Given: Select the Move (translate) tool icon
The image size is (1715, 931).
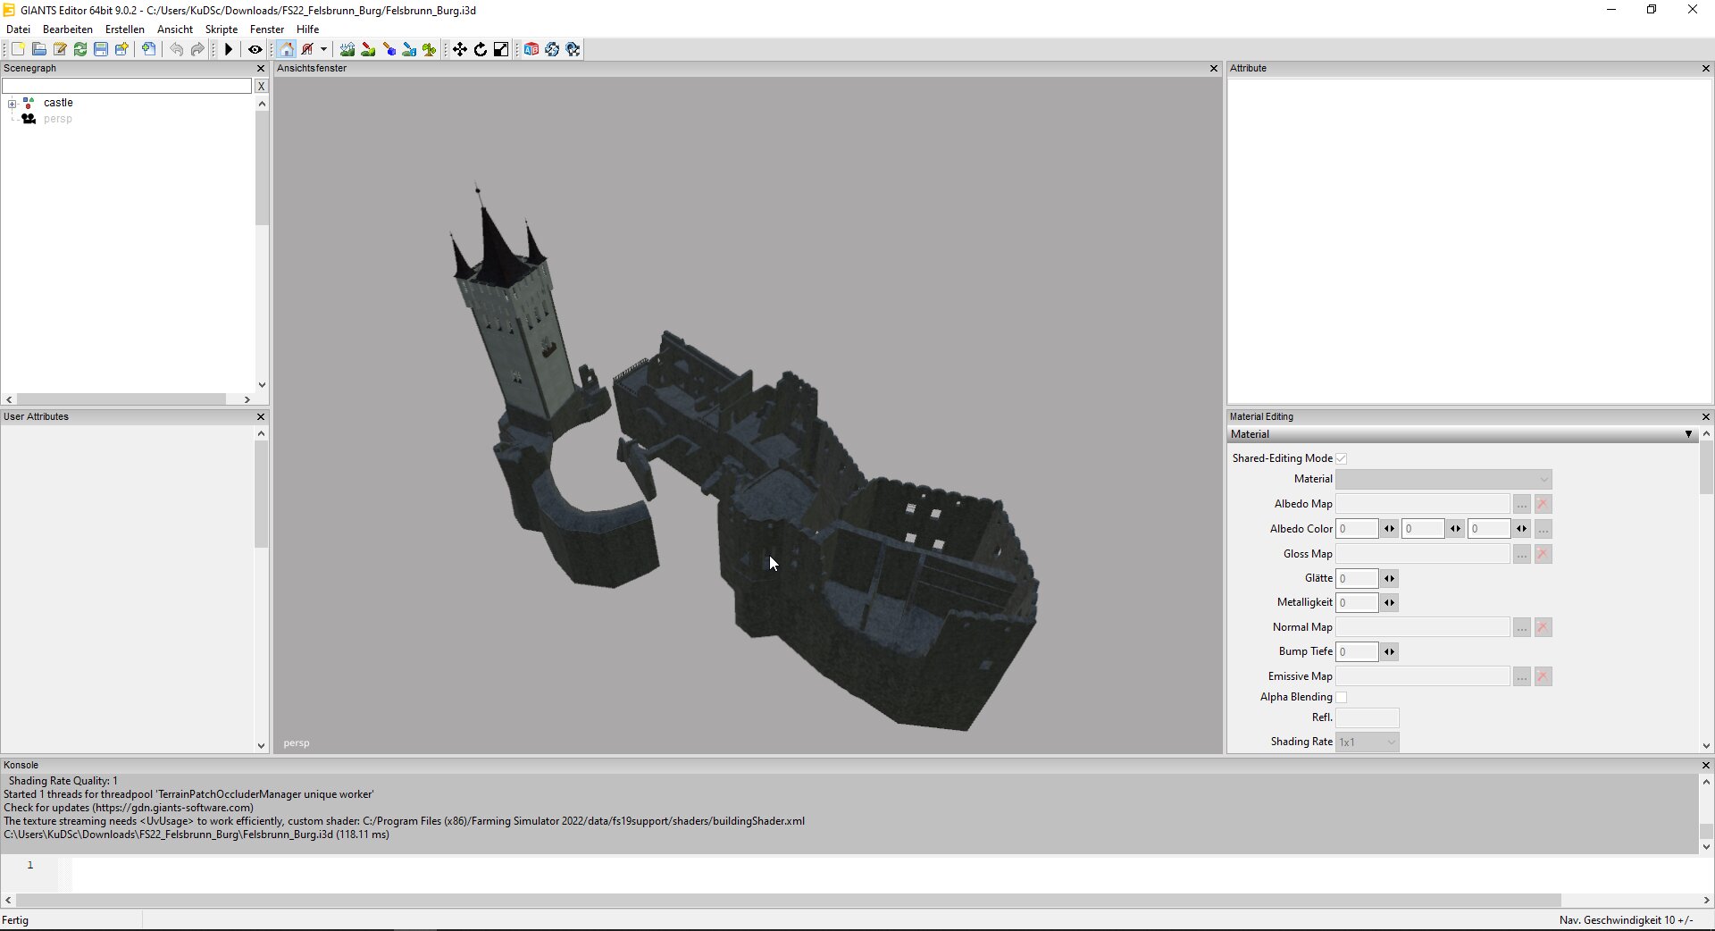Looking at the screenshot, I should click(460, 49).
